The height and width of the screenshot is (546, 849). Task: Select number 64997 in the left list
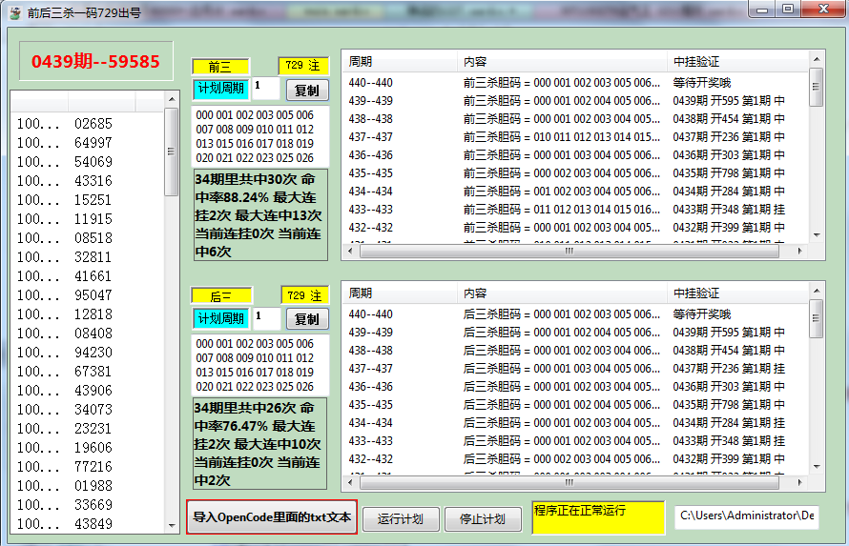click(x=93, y=143)
